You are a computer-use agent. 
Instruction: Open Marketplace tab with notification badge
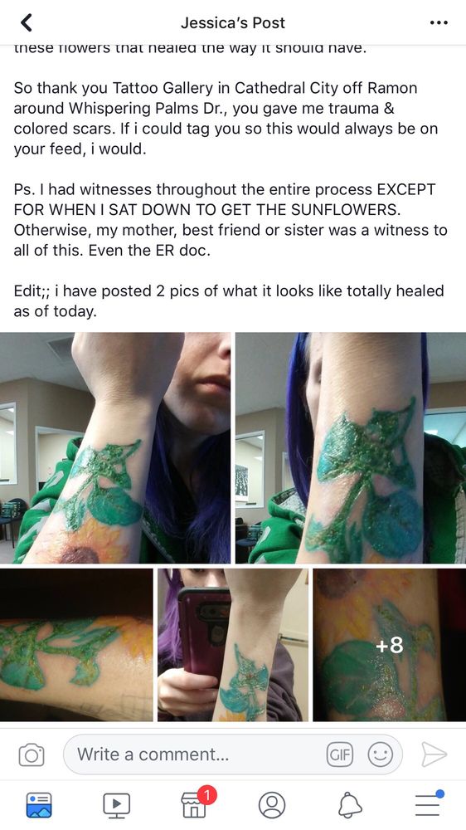[195, 803]
